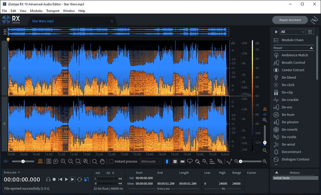
Task: Select the lasso selection tool
Action: (190, 162)
